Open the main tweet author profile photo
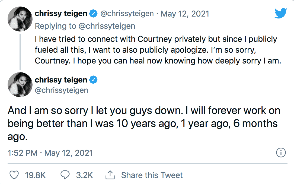 [20, 85]
